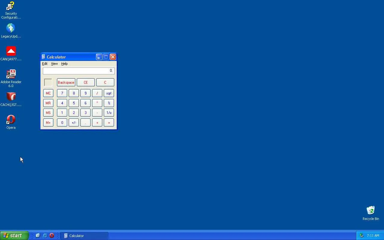Close the Calculator window

[x=113, y=57]
